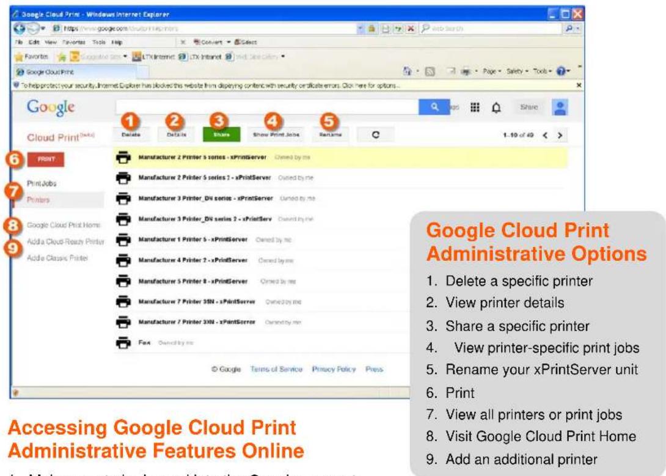
Task: Click the web search magnifier button
Action: coord(569,29)
